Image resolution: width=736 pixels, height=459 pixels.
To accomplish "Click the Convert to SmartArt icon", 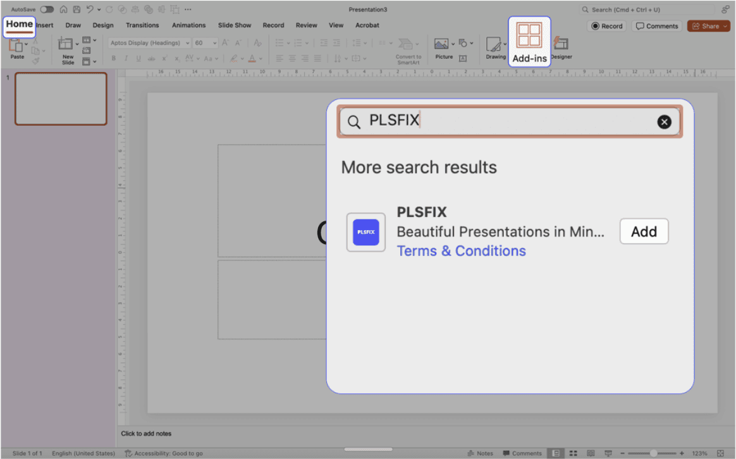I will 405,44.
